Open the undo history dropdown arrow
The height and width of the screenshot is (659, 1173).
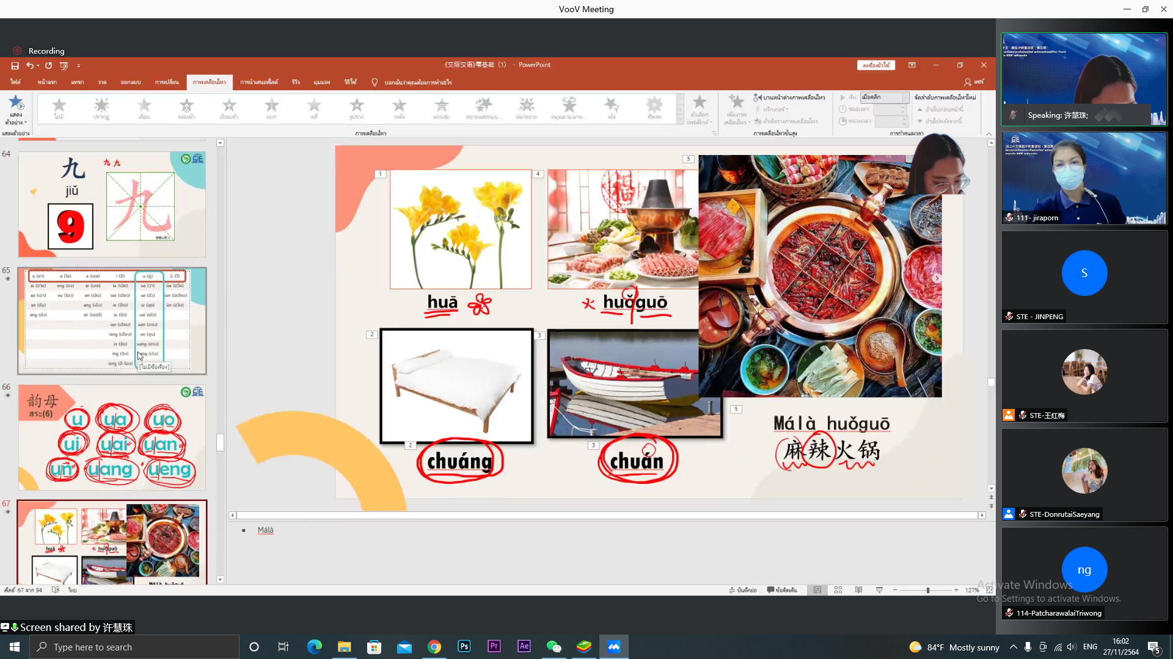(x=38, y=65)
